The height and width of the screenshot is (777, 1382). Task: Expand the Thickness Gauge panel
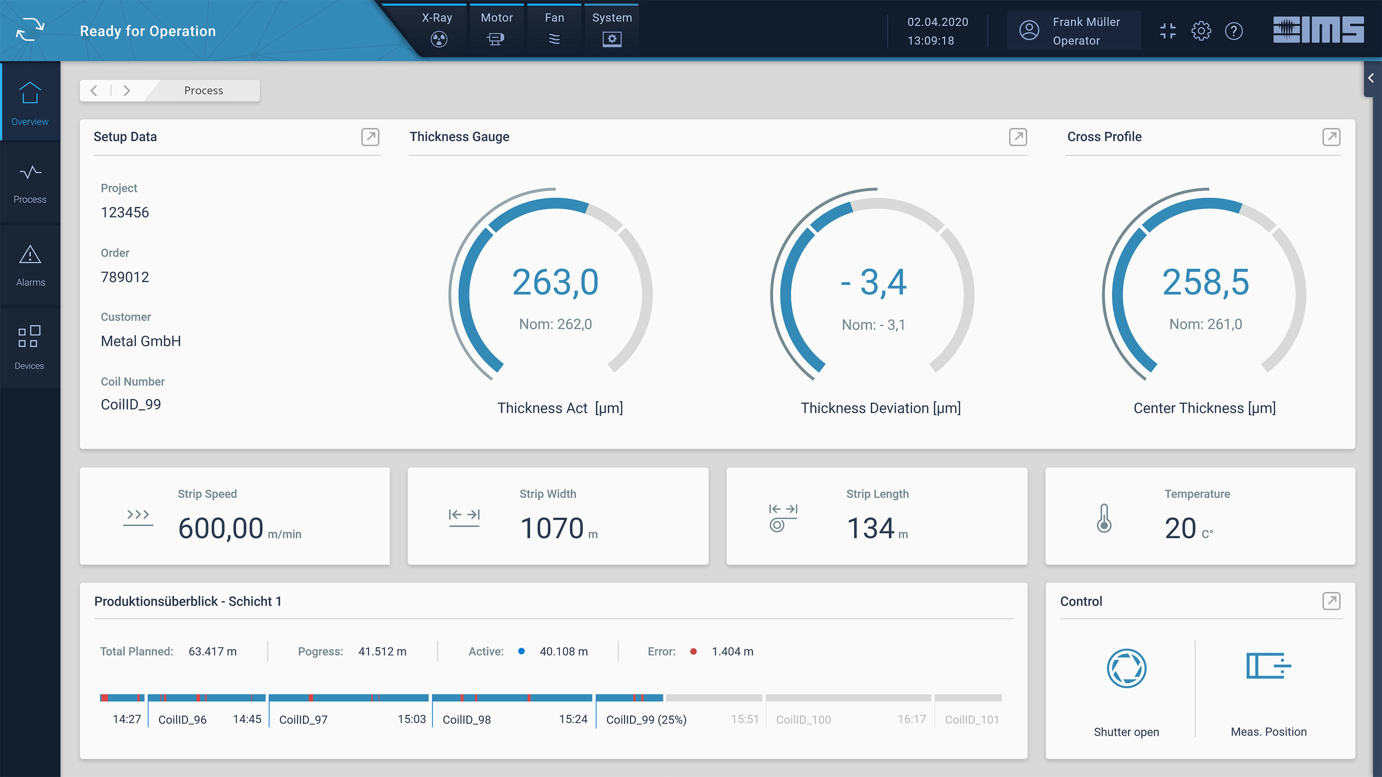1017,137
